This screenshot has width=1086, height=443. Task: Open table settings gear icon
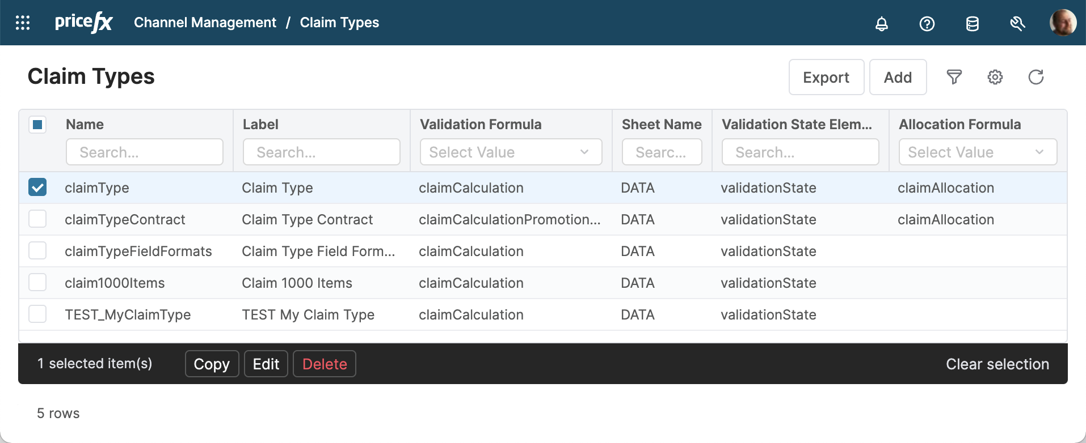click(x=995, y=77)
